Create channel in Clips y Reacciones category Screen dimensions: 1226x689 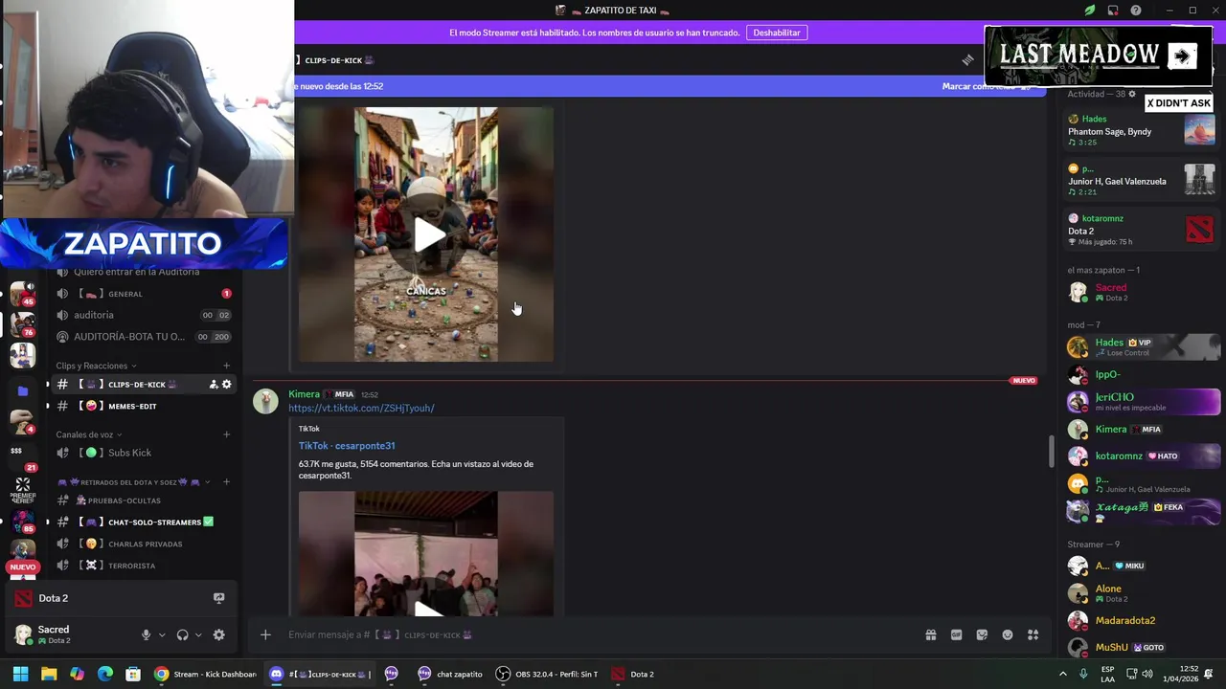point(227,366)
